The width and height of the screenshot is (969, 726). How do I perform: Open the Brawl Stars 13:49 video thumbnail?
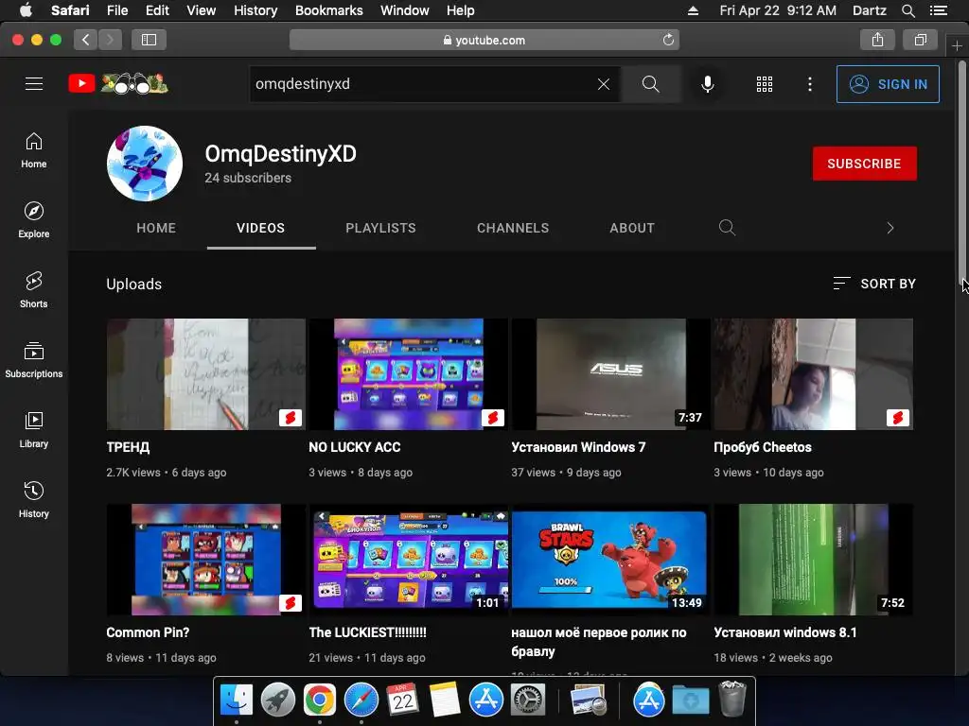[610, 560]
